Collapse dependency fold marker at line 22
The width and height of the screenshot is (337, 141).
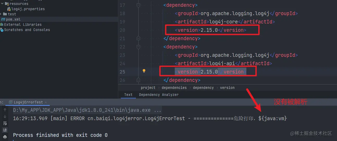[x=138, y=47]
